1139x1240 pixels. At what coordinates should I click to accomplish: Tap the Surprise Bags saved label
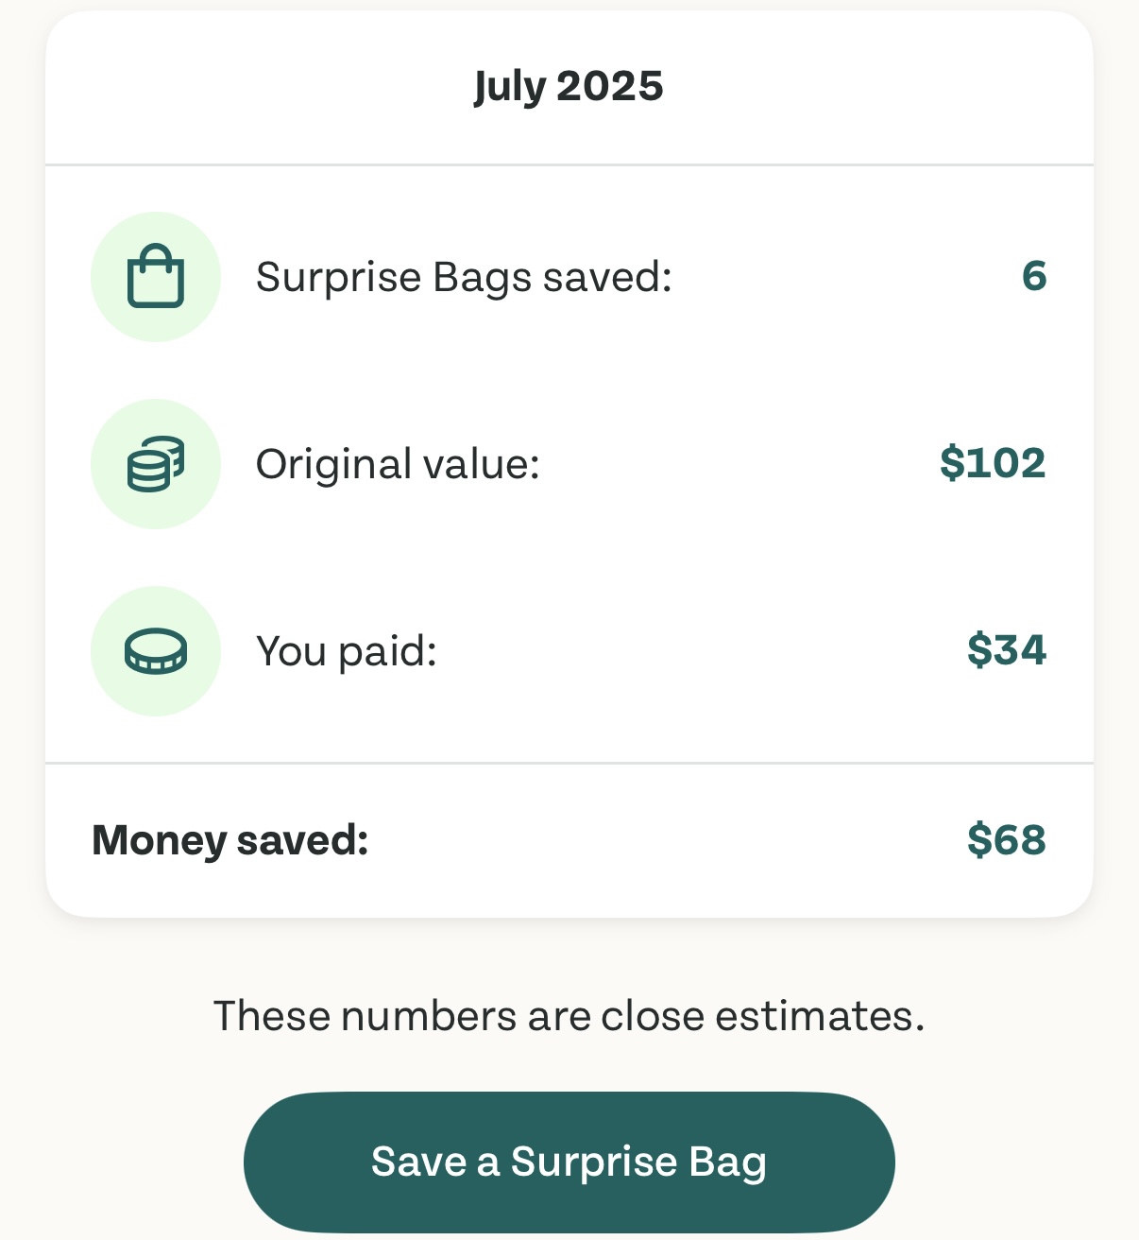tap(464, 277)
